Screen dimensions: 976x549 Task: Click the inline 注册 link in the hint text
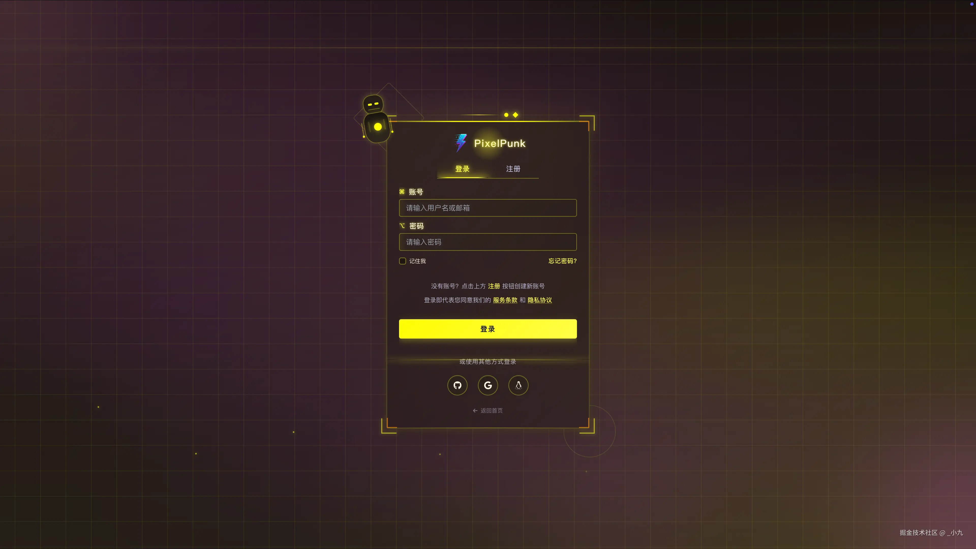tap(494, 286)
